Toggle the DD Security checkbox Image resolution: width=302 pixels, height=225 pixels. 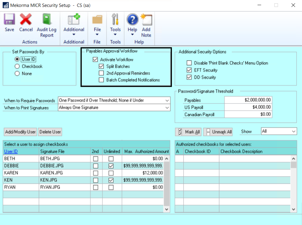tap(189, 77)
